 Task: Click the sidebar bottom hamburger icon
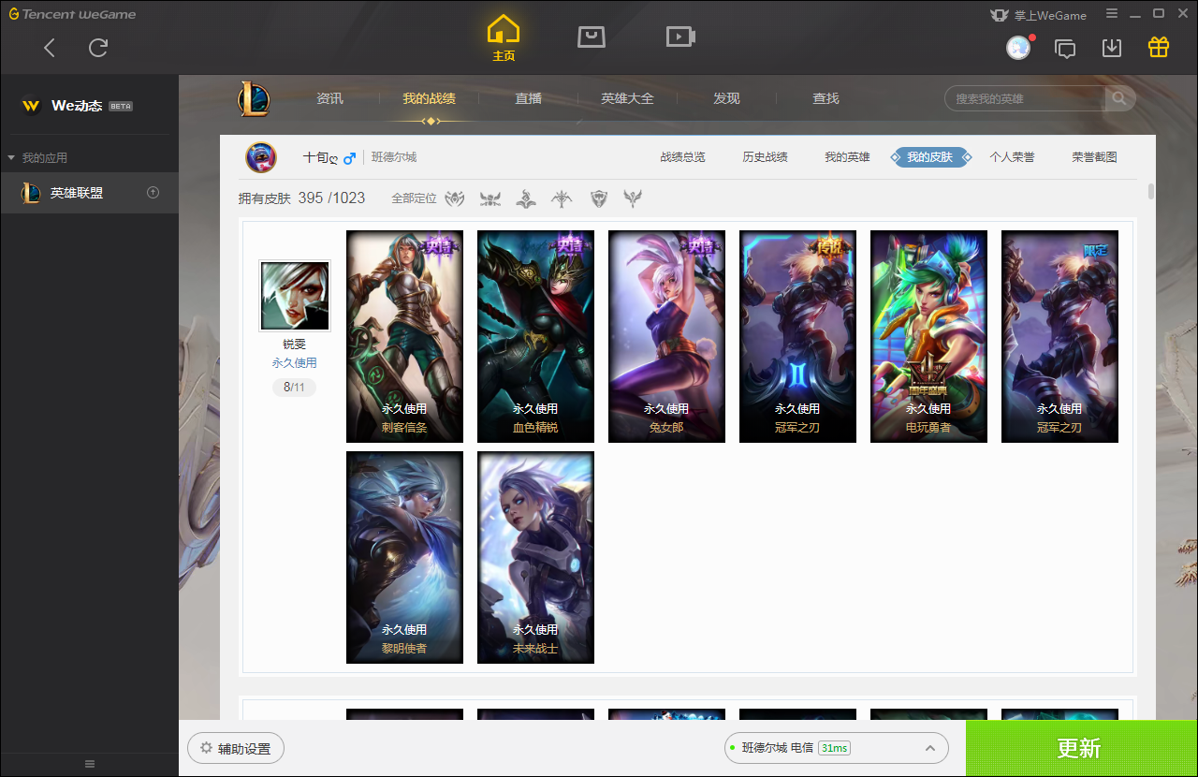pos(90,764)
